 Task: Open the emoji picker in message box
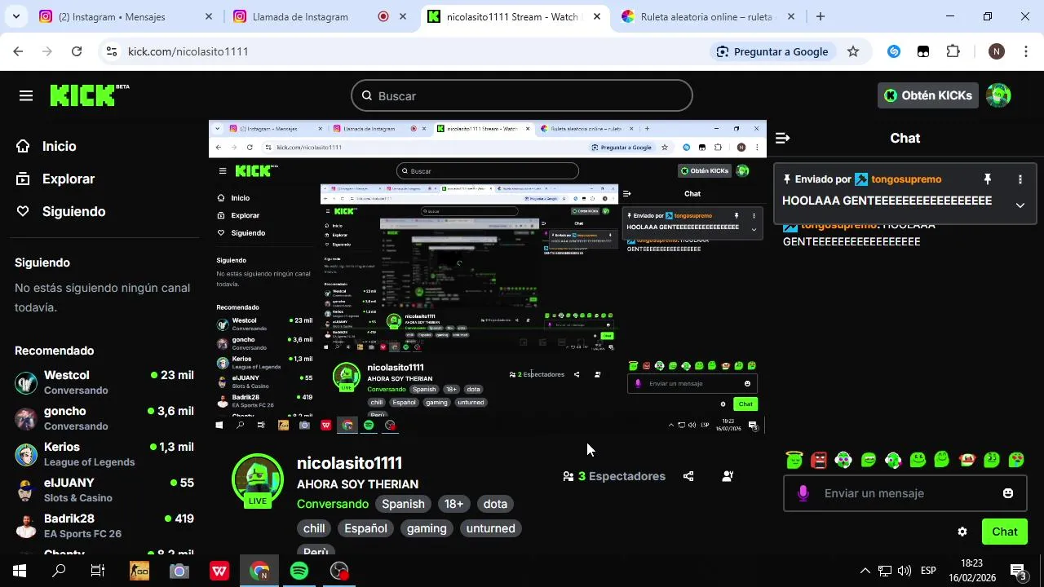click(1008, 493)
